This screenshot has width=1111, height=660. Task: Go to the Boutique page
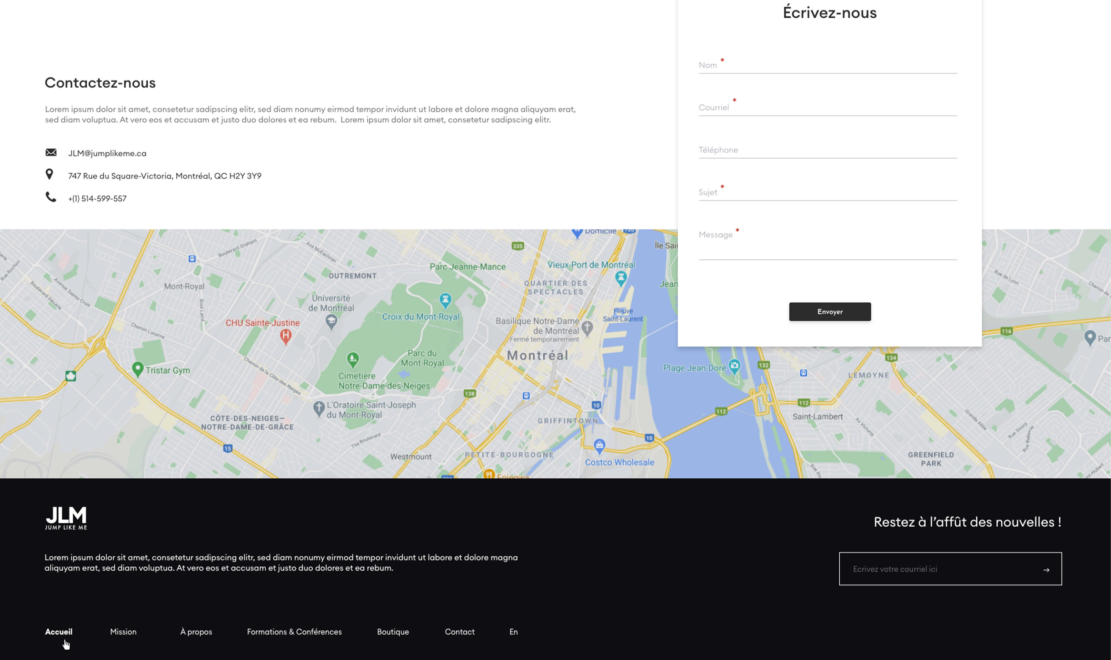393,632
